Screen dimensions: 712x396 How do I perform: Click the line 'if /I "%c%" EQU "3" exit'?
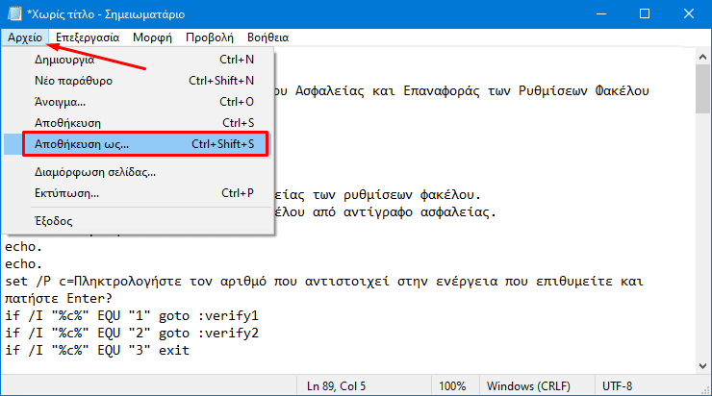tap(97, 350)
